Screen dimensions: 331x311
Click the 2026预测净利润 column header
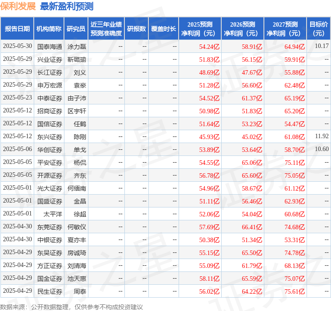pyautogui.click(x=243, y=29)
